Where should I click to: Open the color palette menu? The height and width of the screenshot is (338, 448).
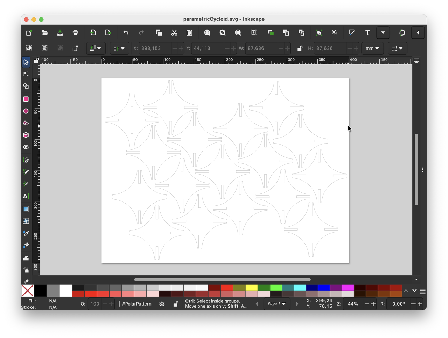tap(423, 292)
